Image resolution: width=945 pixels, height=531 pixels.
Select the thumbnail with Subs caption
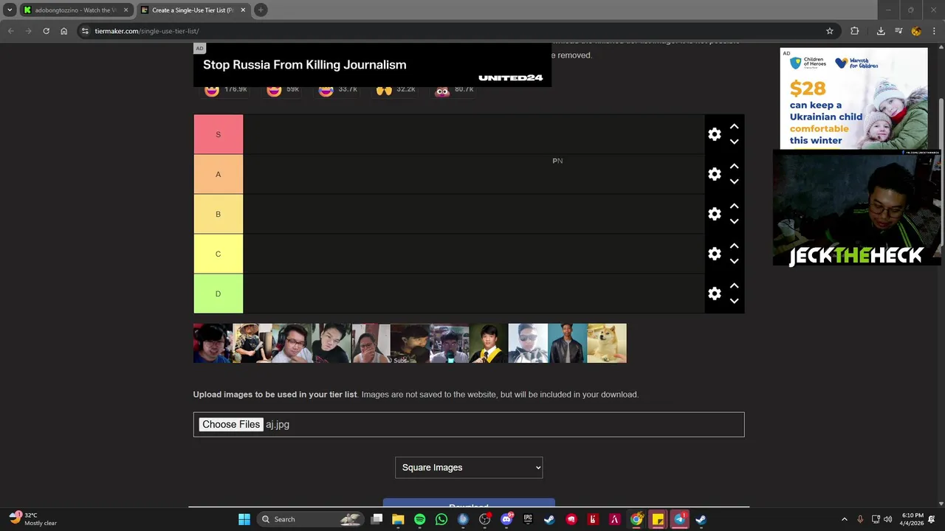(x=410, y=343)
